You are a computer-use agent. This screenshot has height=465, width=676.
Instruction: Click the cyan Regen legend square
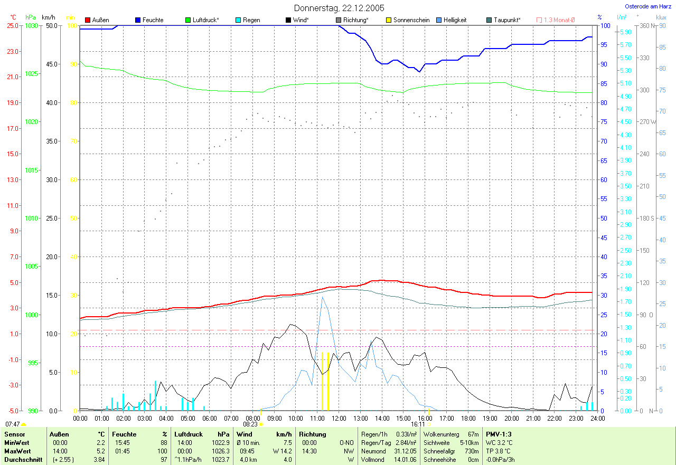[x=238, y=20]
